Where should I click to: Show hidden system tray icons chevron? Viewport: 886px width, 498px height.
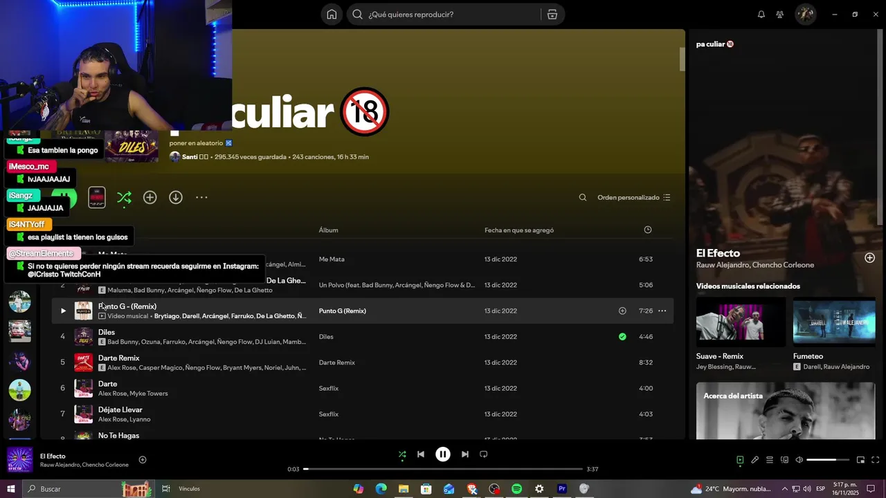point(784,489)
